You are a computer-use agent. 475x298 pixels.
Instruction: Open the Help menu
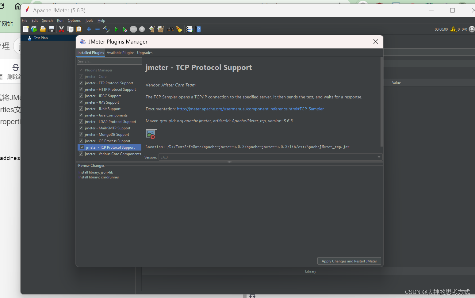tap(101, 21)
